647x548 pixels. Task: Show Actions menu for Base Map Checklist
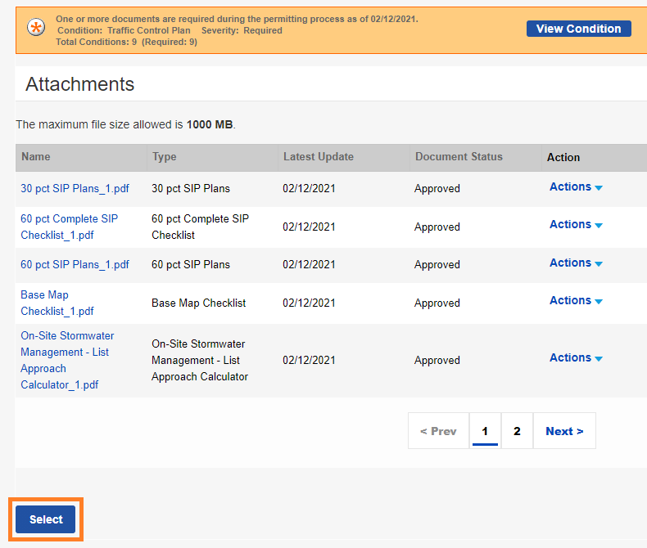coord(576,301)
